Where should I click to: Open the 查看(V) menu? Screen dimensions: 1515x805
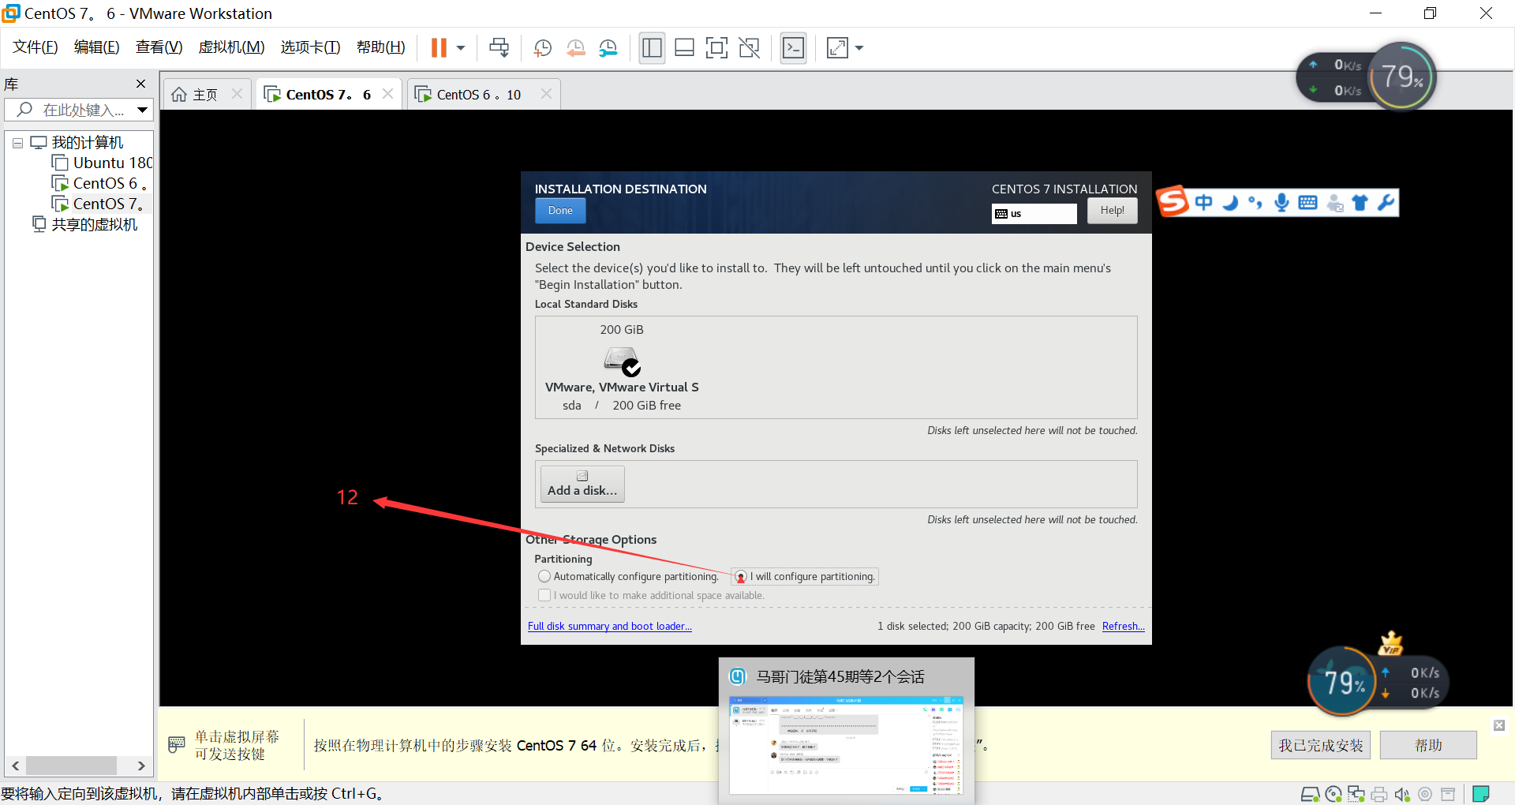159,47
